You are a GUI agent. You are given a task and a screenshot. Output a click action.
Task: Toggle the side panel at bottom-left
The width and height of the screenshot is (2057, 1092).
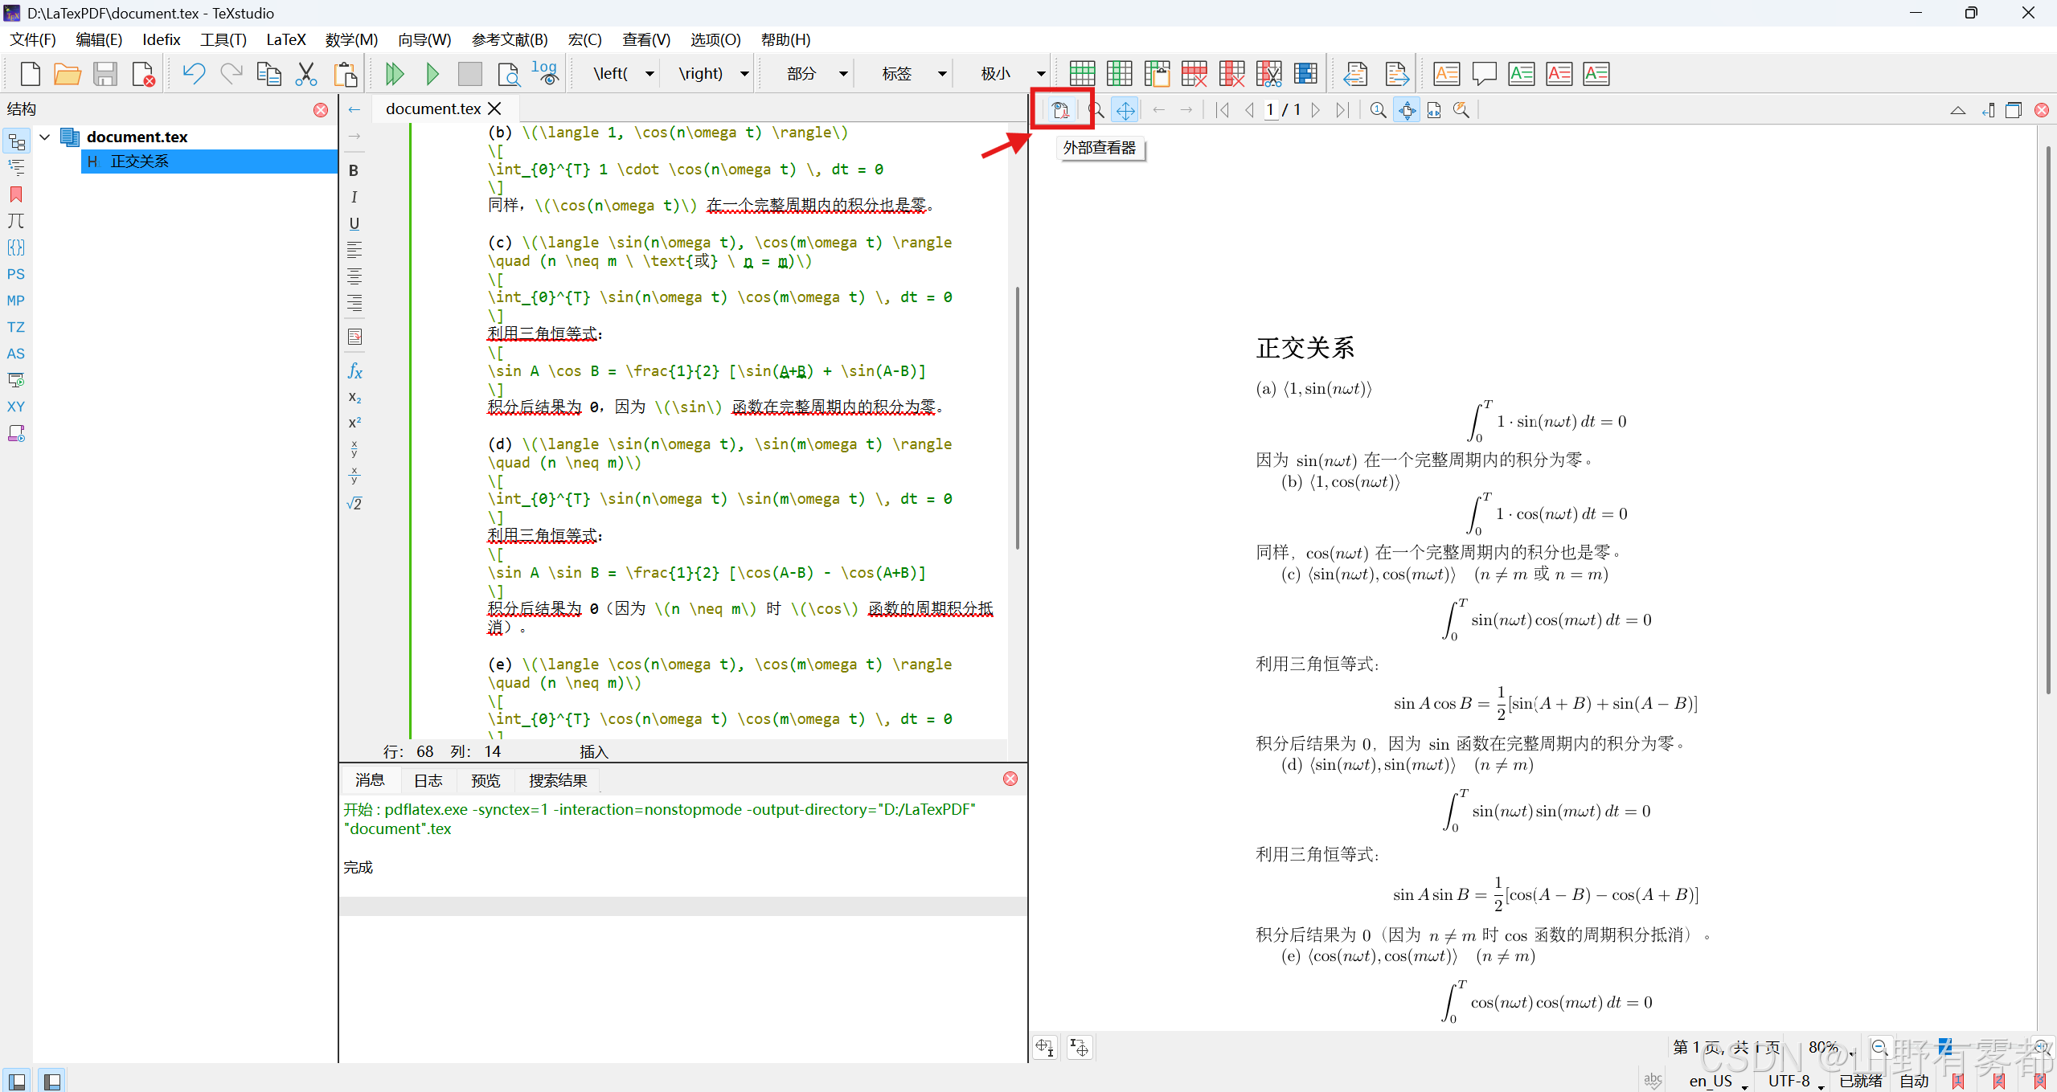pos(16,1081)
